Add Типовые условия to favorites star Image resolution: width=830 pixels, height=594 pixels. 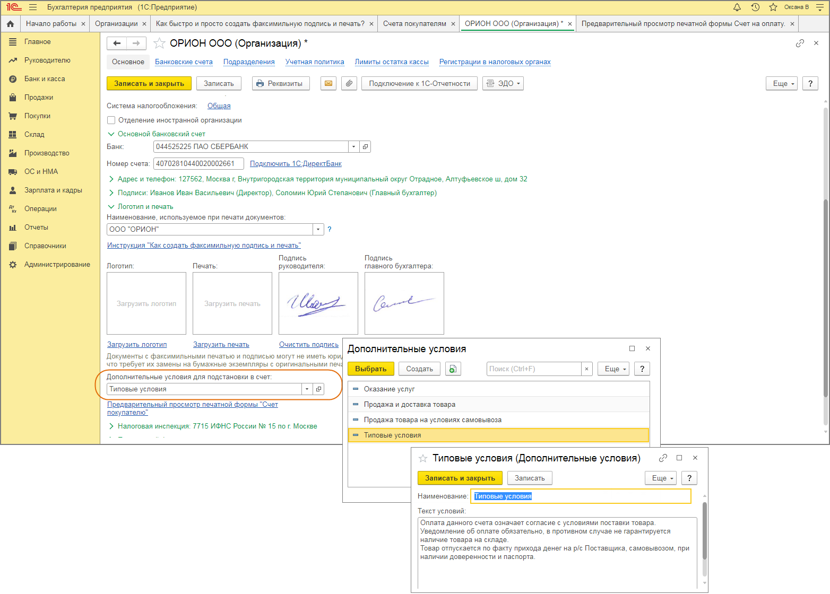click(x=423, y=458)
